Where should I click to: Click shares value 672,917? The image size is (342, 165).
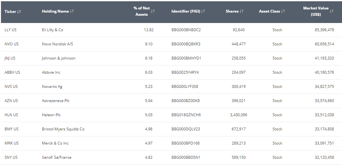pyautogui.click(x=239, y=129)
